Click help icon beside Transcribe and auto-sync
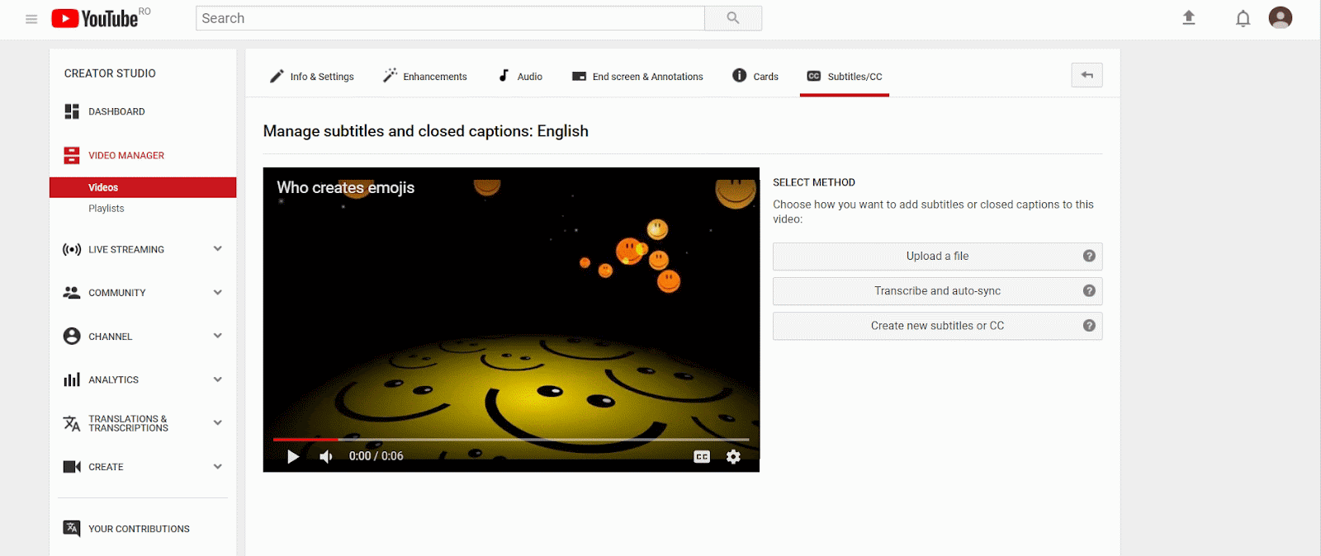The height and width of the screenshot is (556, 1321). click(1089, 290)
